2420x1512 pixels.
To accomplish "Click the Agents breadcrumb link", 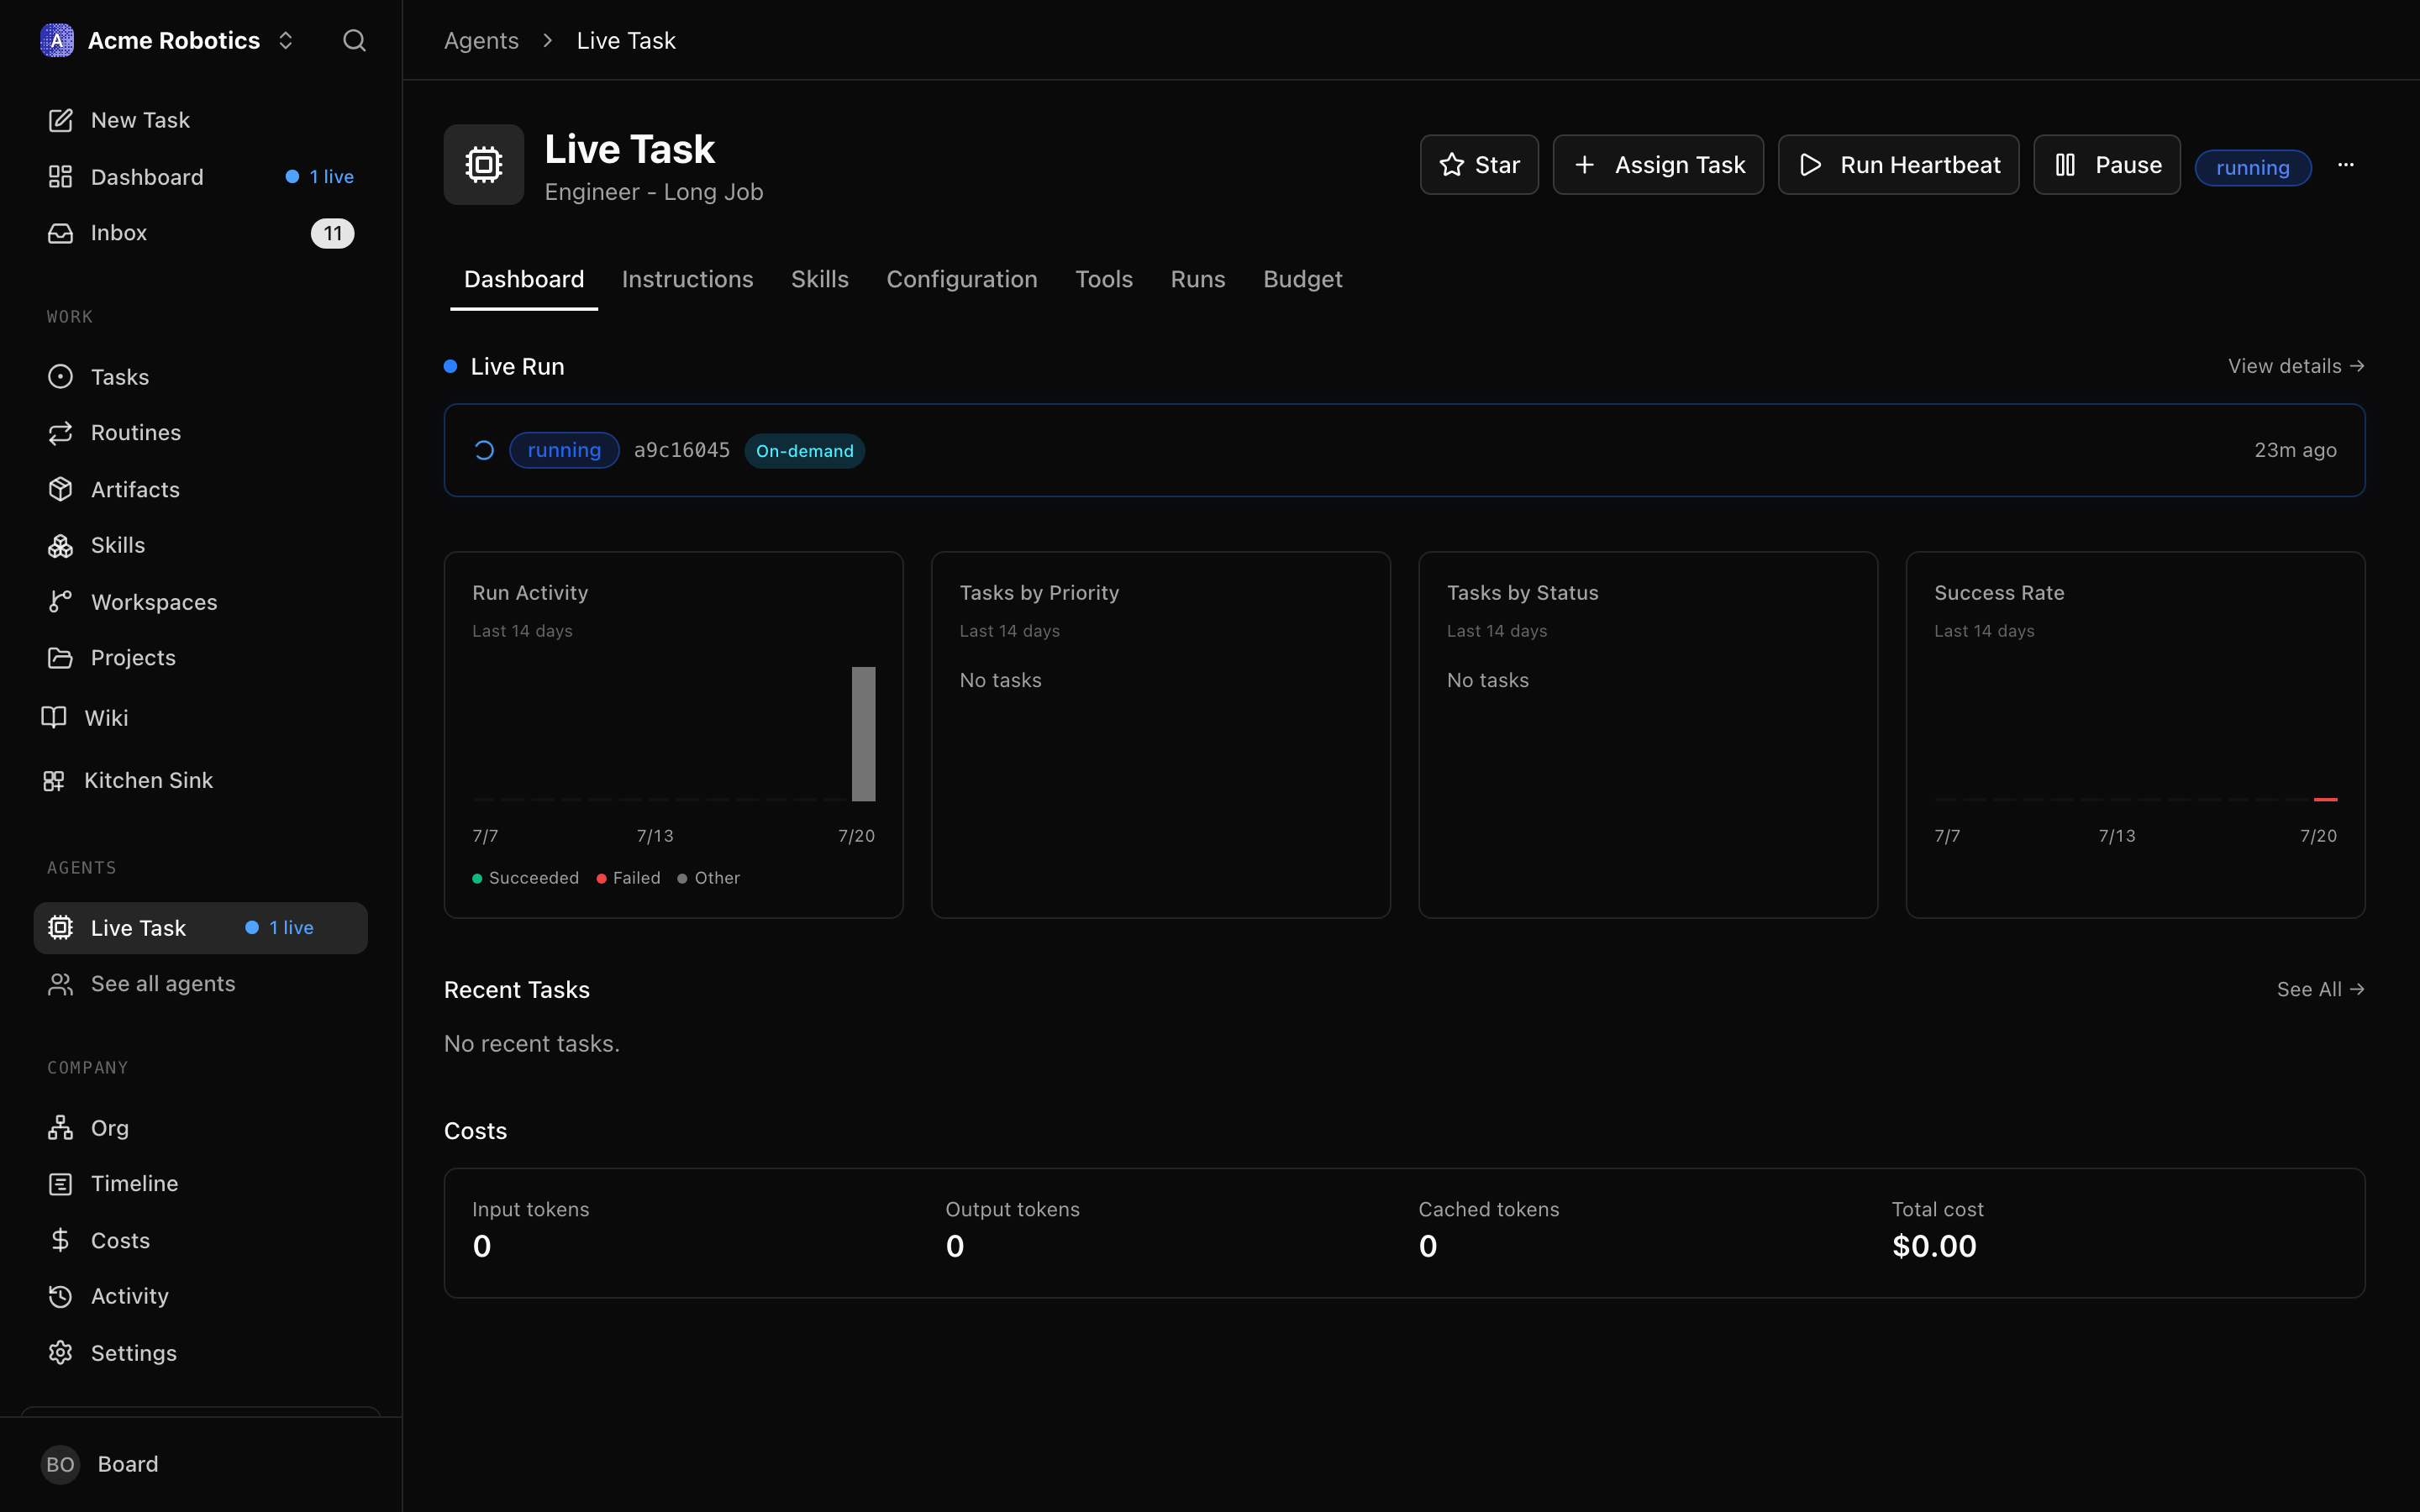I will pyautogui.click(x=481, y=40).
